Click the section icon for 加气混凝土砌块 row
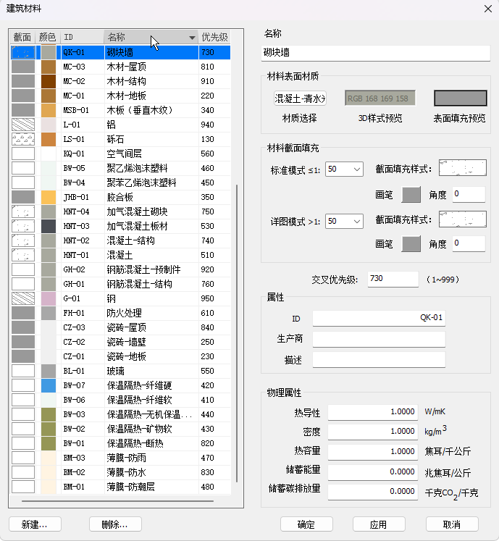The image size is (499, 541). 23,211
